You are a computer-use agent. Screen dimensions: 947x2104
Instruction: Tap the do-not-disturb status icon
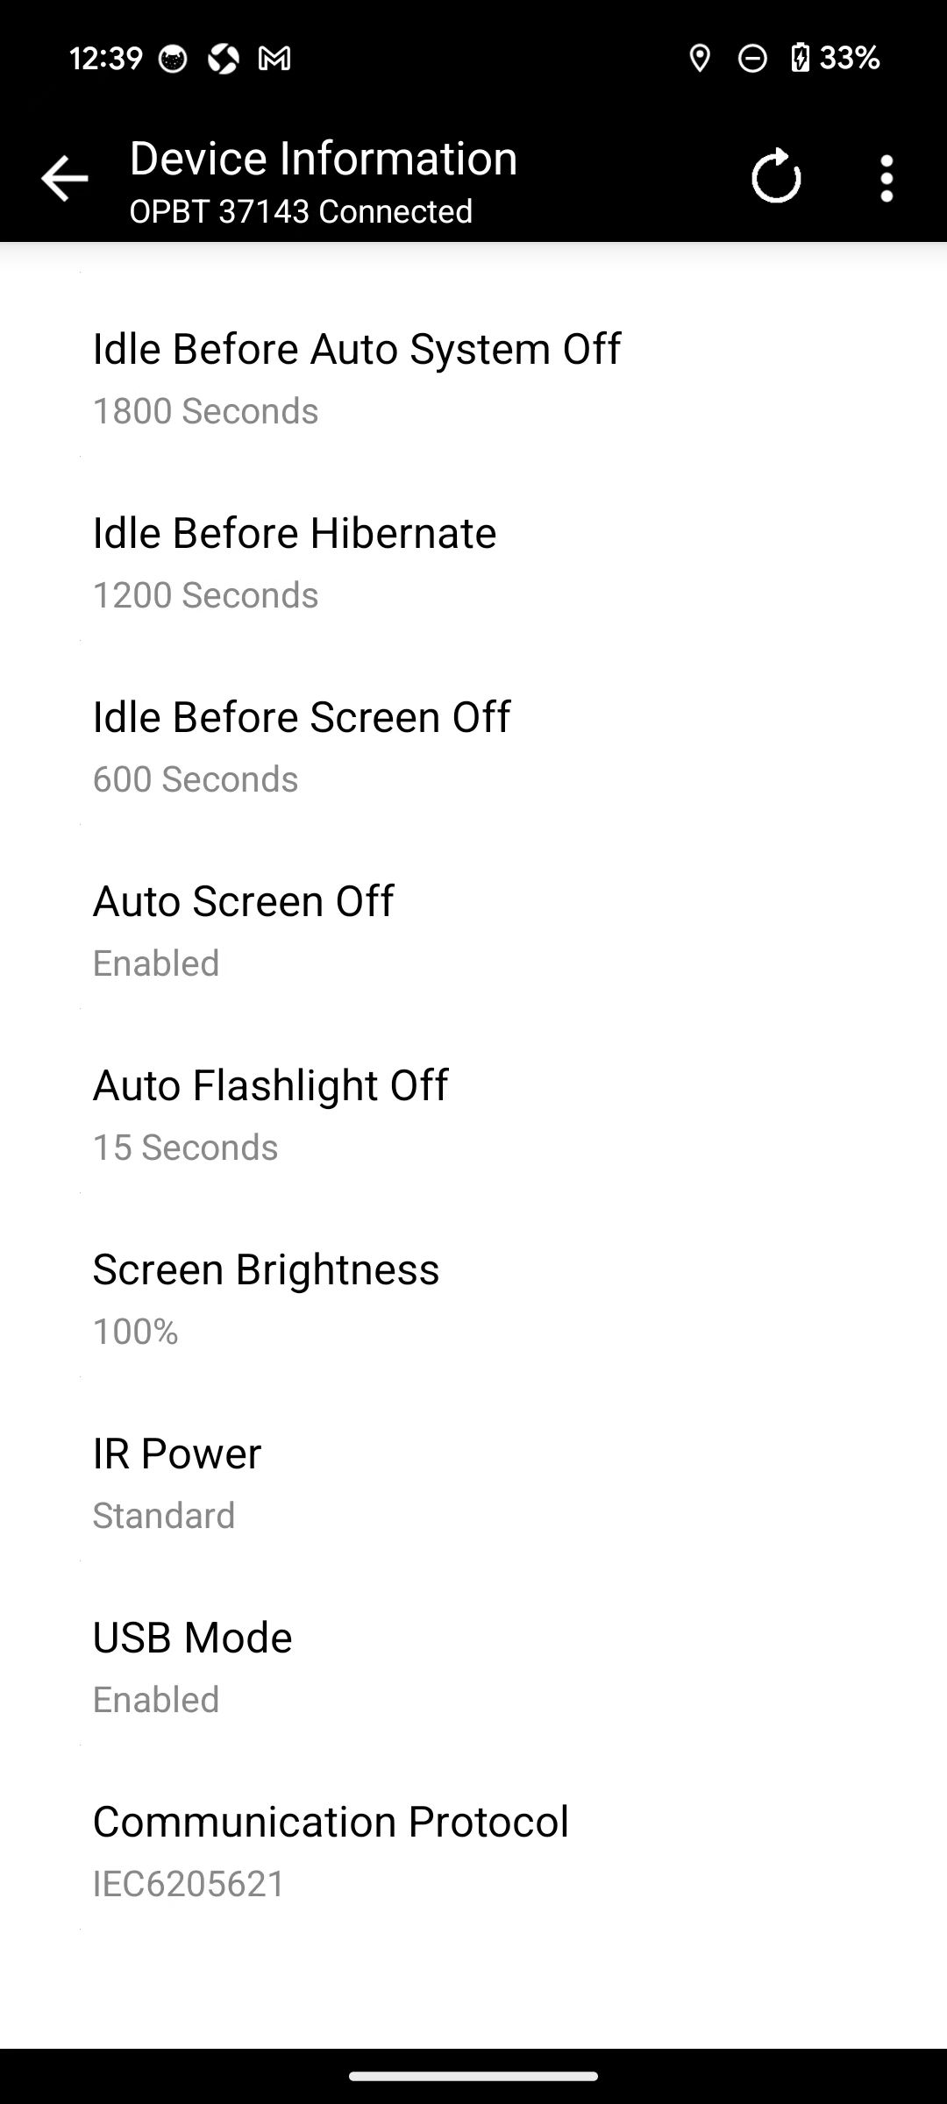click(x=752, y=59)
